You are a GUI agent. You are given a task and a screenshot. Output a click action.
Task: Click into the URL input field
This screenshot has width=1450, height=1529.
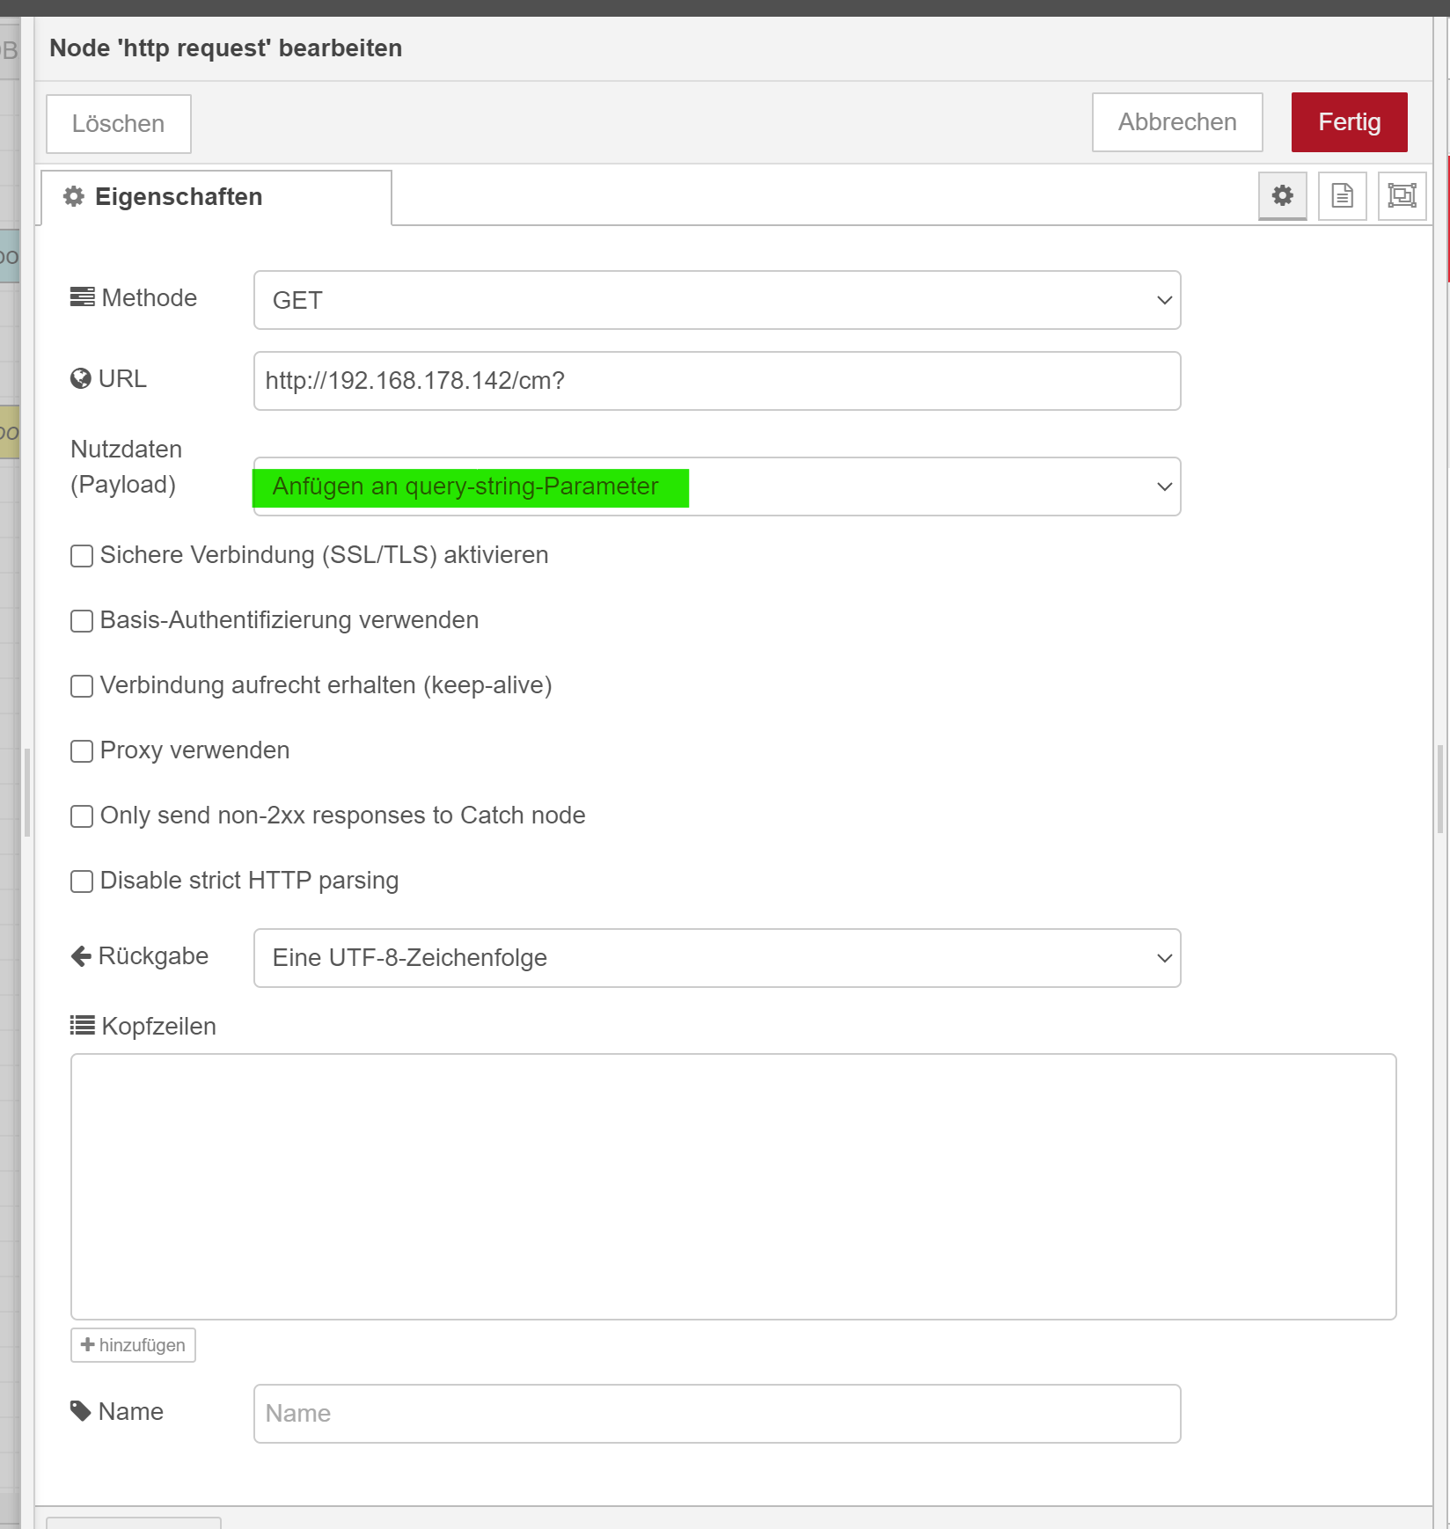[x=717, y=381]
